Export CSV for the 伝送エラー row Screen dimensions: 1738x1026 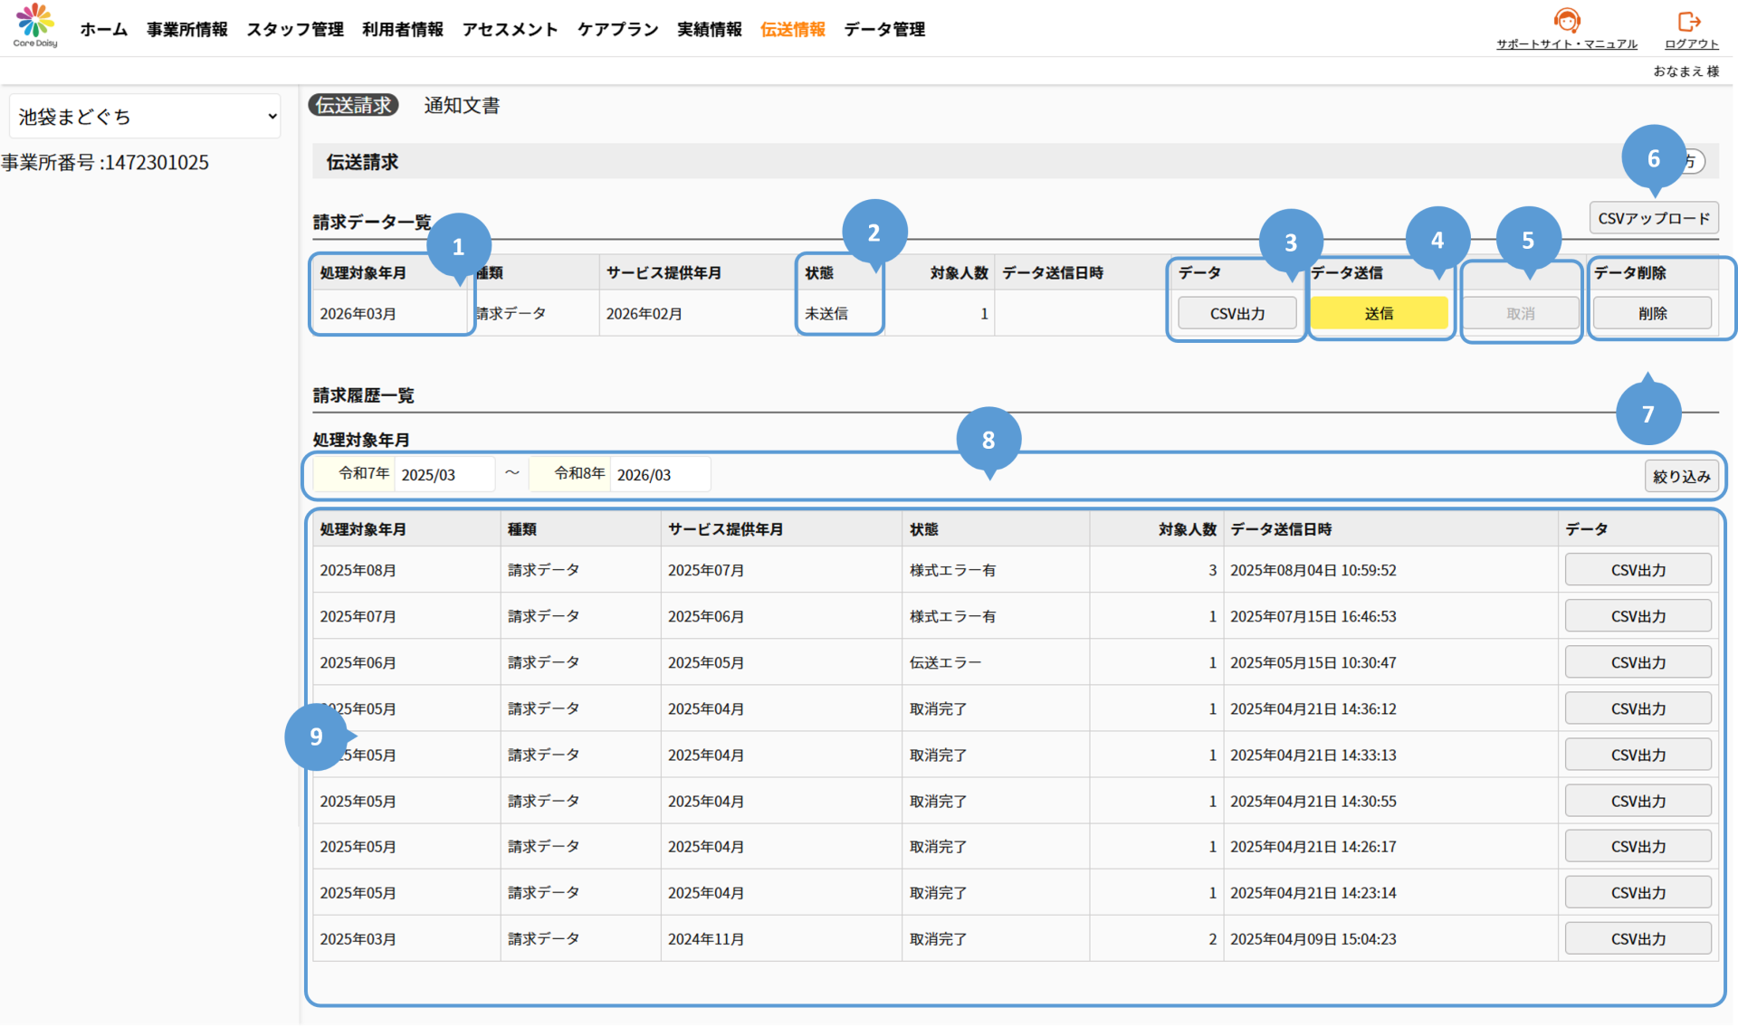click(x=1638, y=662)
